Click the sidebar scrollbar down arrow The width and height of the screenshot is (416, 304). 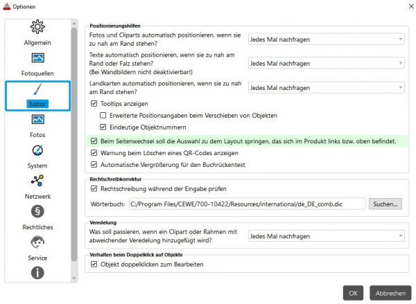coord(74,278)
